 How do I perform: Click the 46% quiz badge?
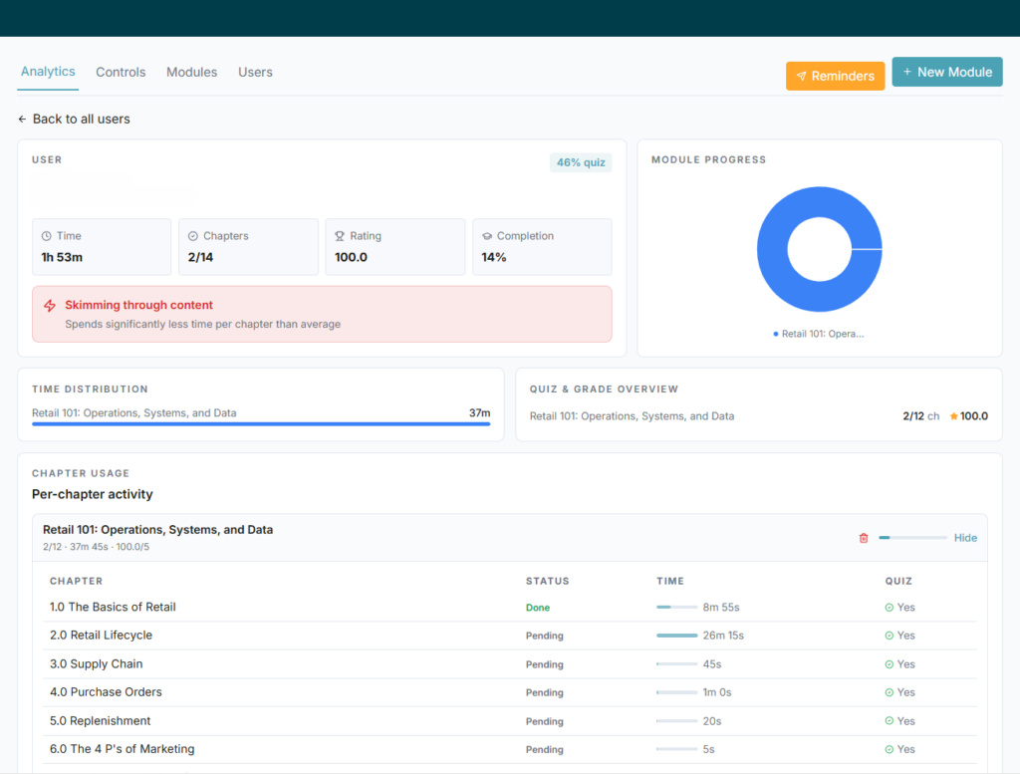(x=581, y=162)
